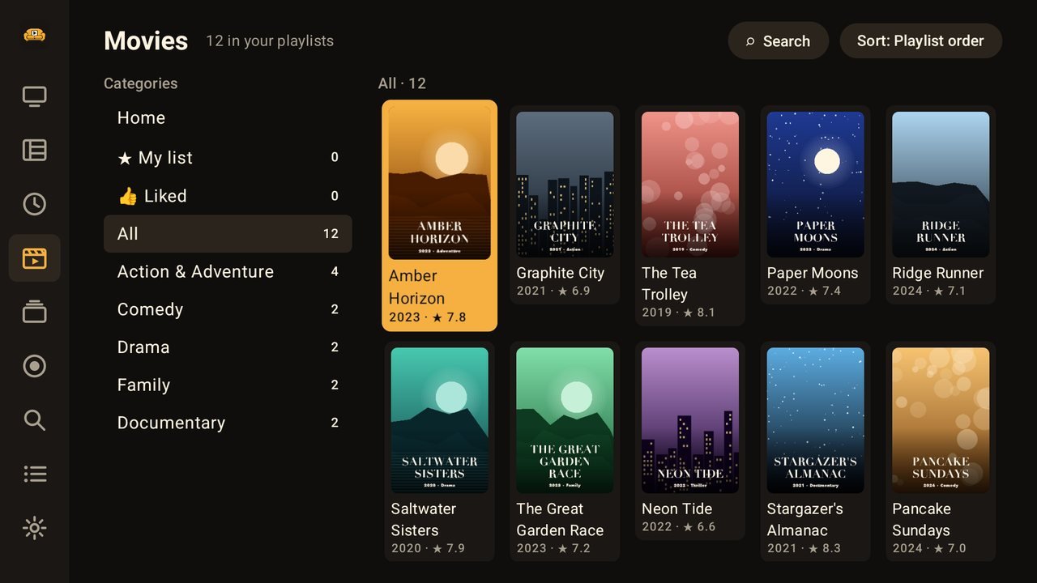Select Home category
Screen dimensions: 1037x583
(228, 118)
